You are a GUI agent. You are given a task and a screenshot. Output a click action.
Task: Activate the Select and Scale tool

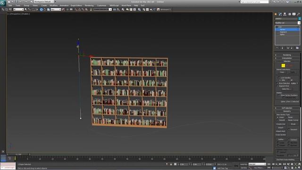[49, 9]
